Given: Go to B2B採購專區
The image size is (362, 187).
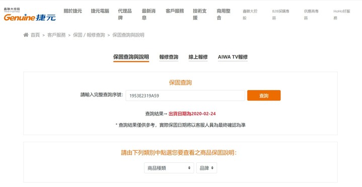Looking at the screenshot, I should coord(281,15).
